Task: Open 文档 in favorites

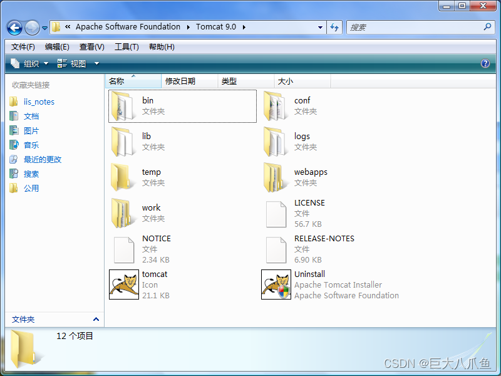Action: click(31, 117)
